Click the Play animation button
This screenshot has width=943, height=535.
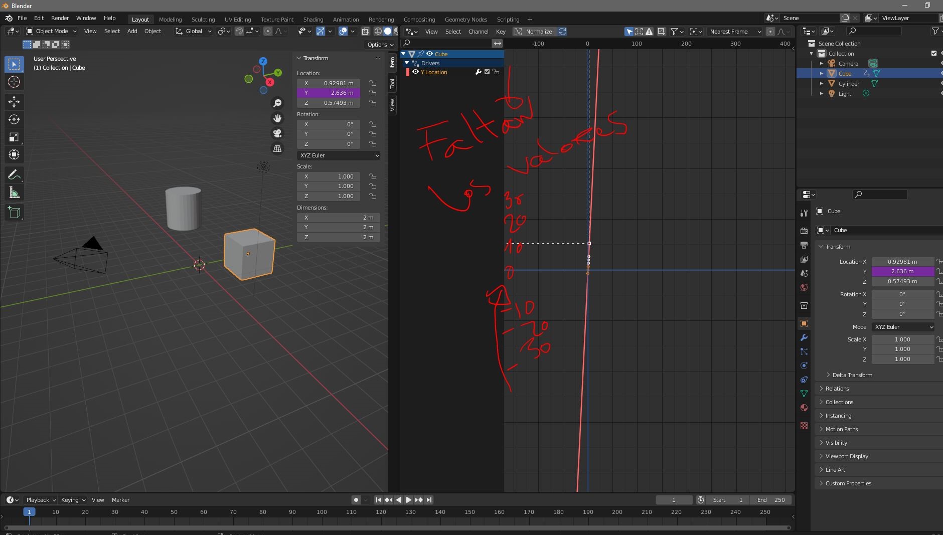[x=408, y=500]
